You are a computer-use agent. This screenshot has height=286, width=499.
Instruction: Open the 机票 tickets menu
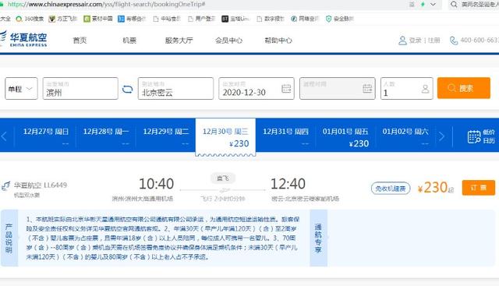point(129,41)
